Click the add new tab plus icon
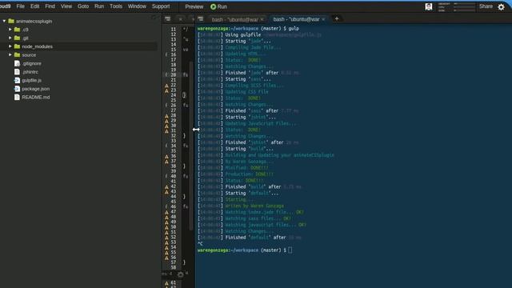The width and height of the screenshot is (512, 288). [x=337, y=18]
